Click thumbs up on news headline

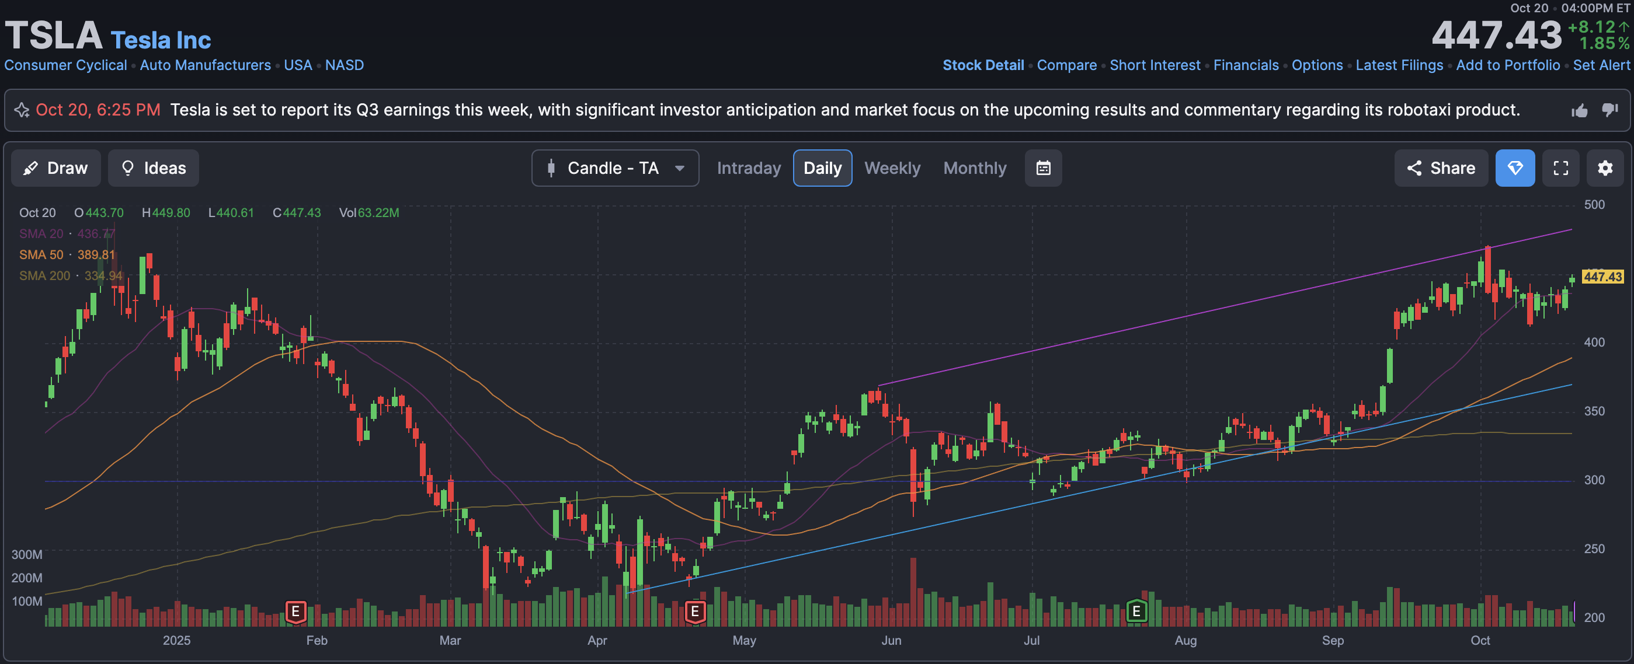pos(1580,111)
